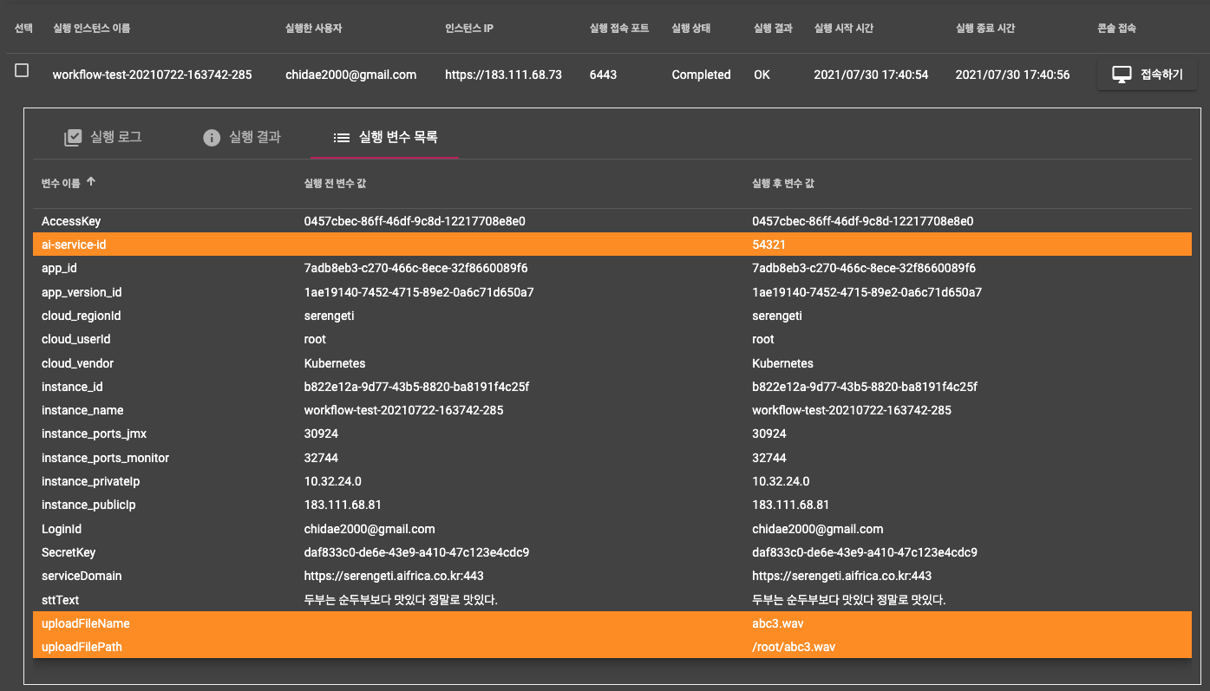Screen dimensions: 1210x691
Task: Select the cloud_regionId variable name
Action: (x=82, y=316)
